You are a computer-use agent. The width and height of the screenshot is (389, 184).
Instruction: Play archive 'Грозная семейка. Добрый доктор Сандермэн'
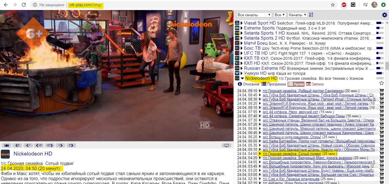coord(303,91)
